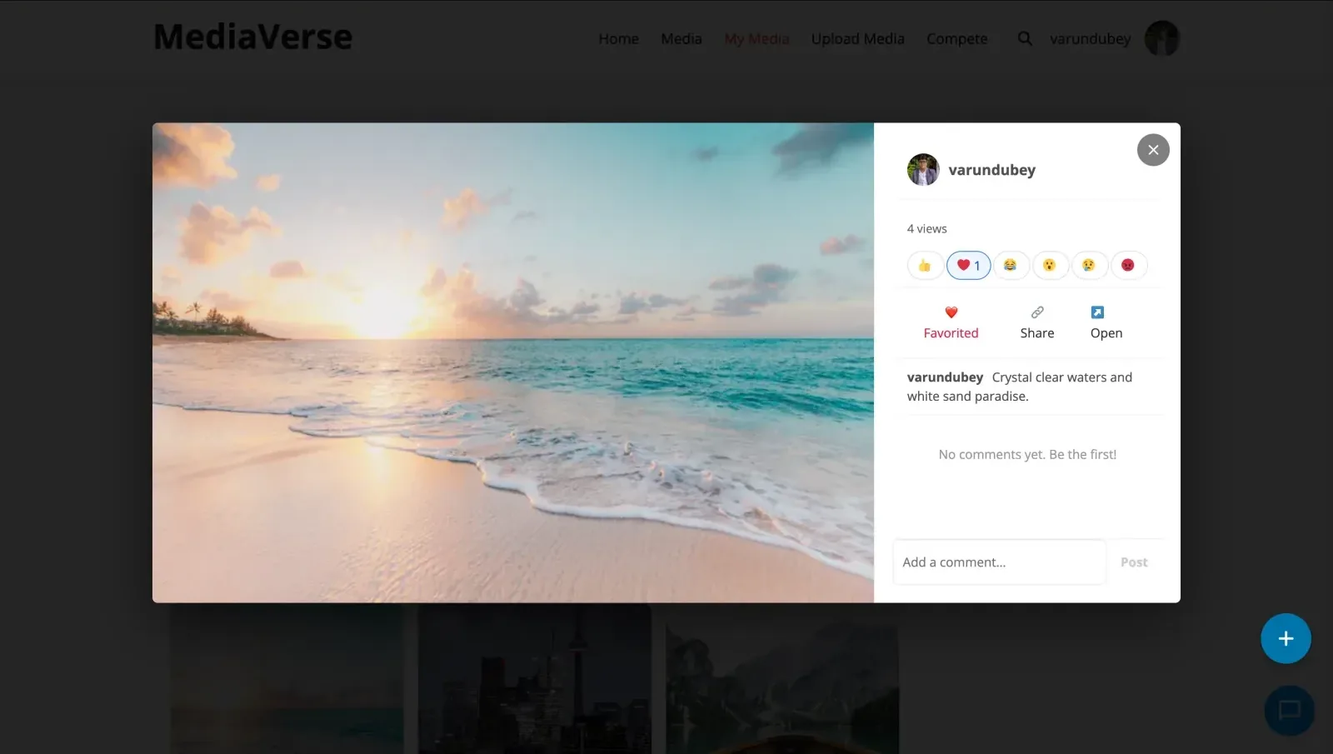The image size is (1333, 754).
Task: Click the Post comment button
Action: [1134, 562]
